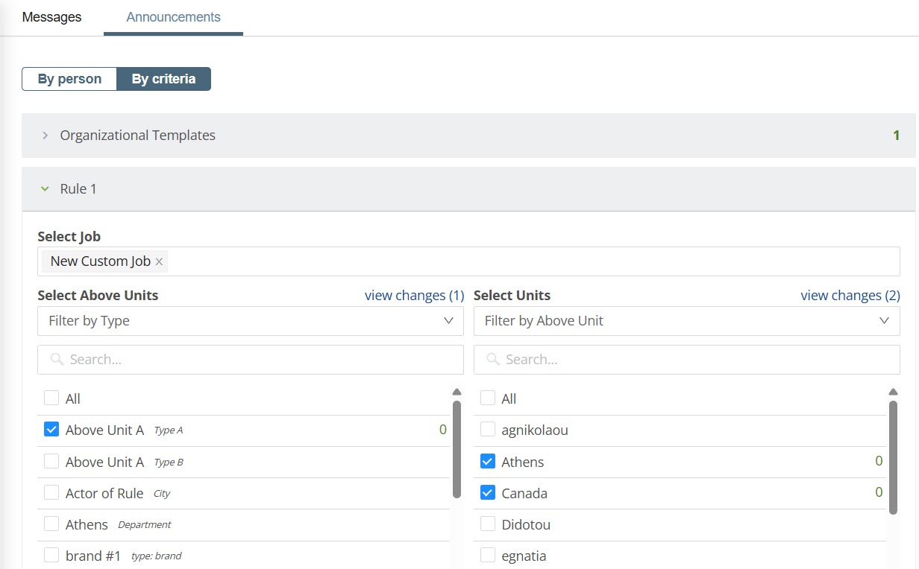Click into the Select Job field

pos(522,261)
